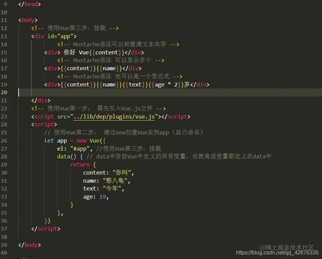
Task: Click the line '你好 Vue{{content}}'
Action: [94, 52]
